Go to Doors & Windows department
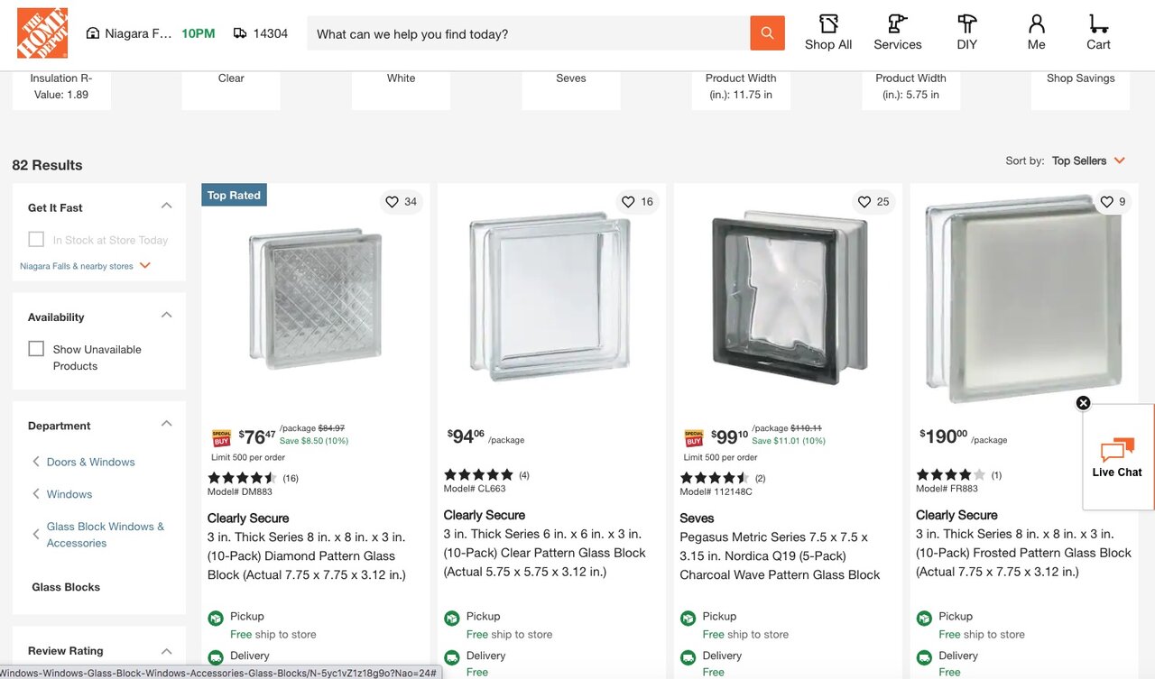 click(x=90, y=462)
